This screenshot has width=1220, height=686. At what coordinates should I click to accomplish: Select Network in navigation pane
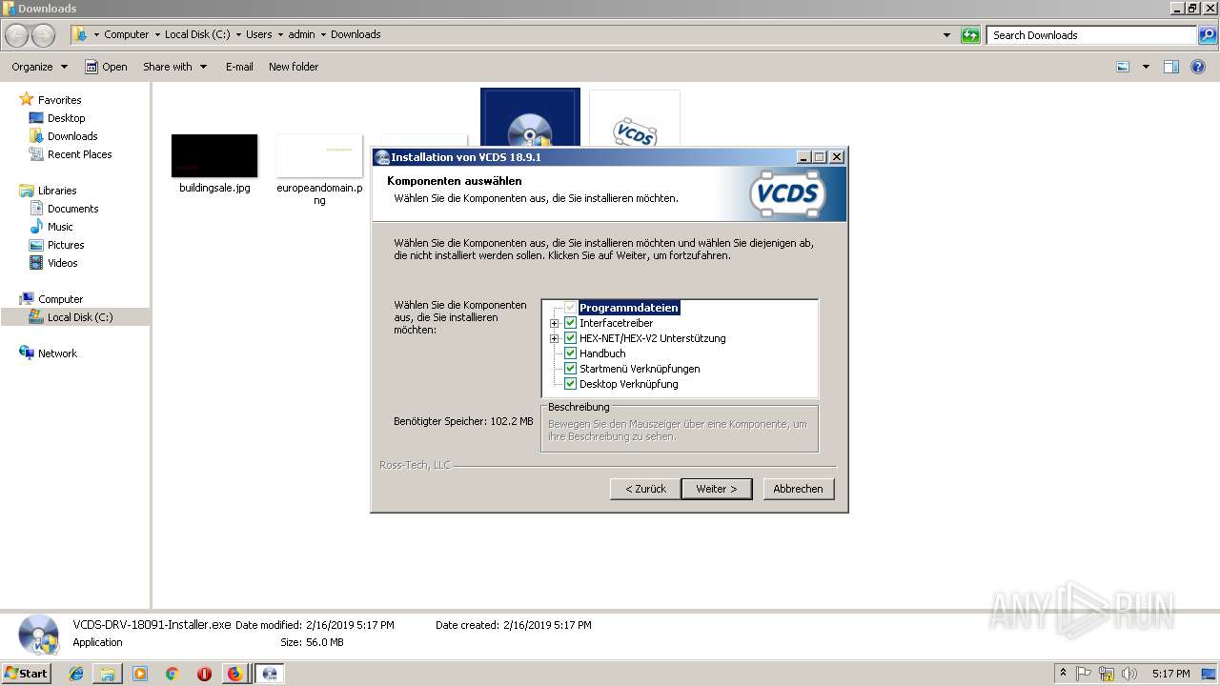pos(57,353)
